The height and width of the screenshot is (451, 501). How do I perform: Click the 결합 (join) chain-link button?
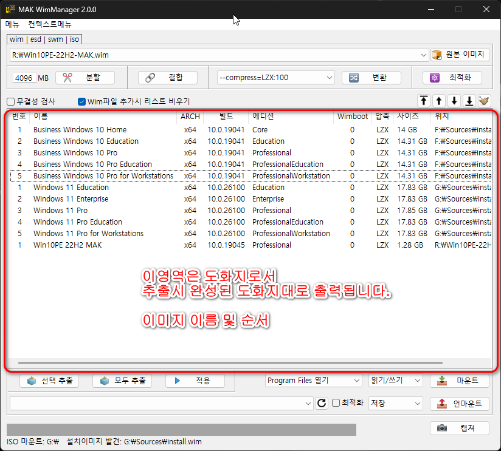coord(167,78)
